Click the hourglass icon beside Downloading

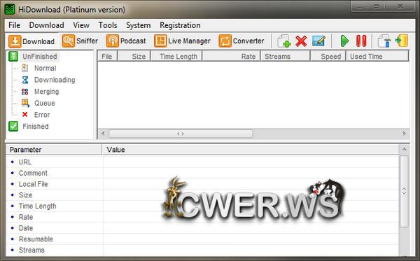click(25, 80)
